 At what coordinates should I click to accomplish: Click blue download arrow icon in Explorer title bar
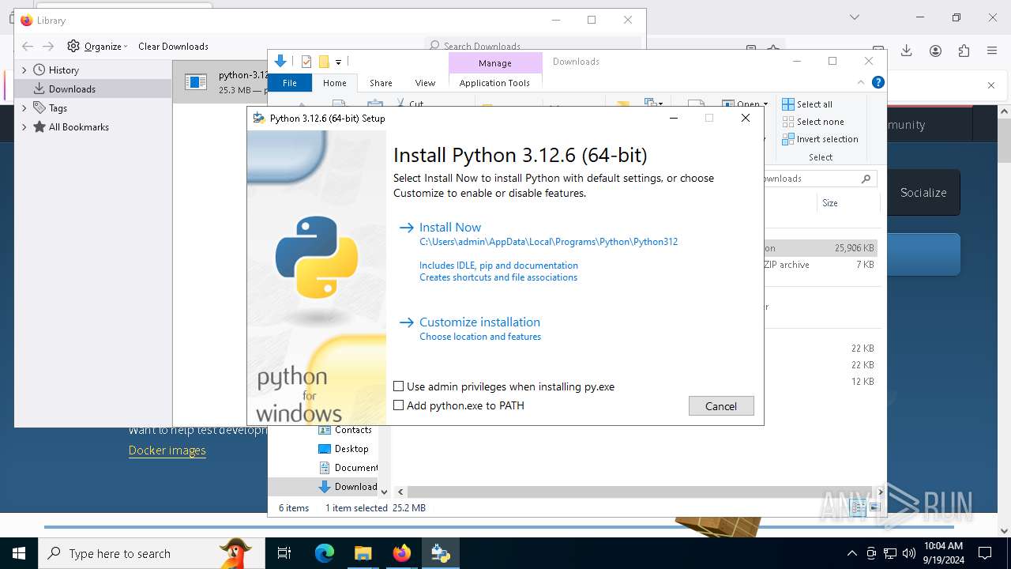click(x=280, y=62)
